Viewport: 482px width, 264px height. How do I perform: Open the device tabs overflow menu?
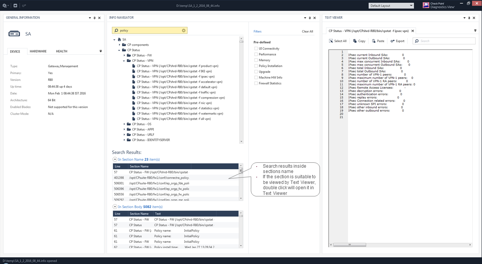click(x=101, y=51)
